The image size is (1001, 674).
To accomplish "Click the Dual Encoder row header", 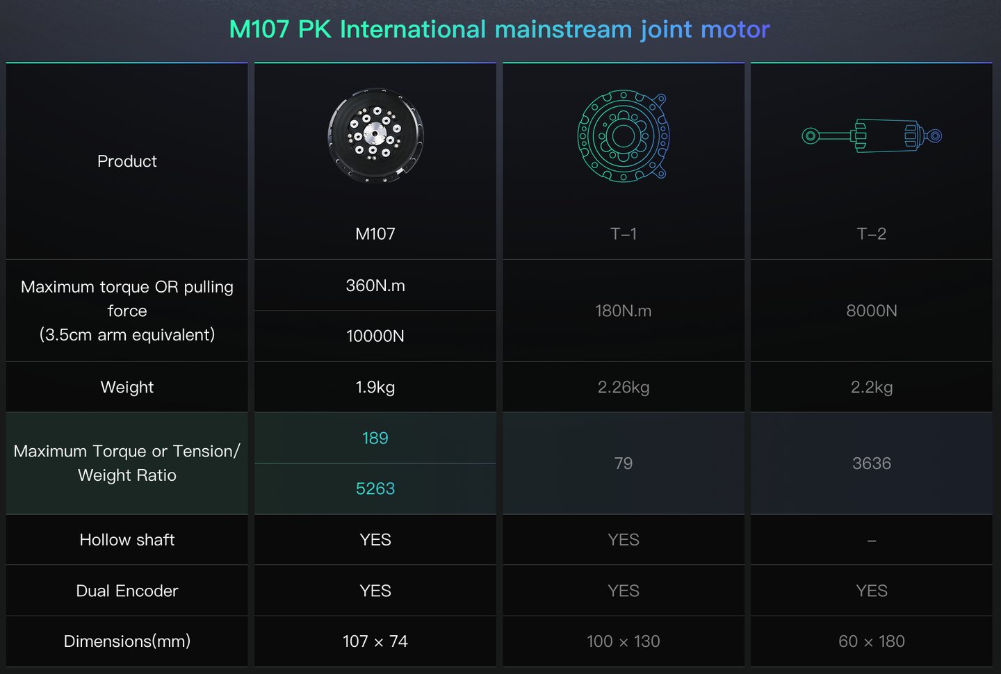I will pos(127,591).
